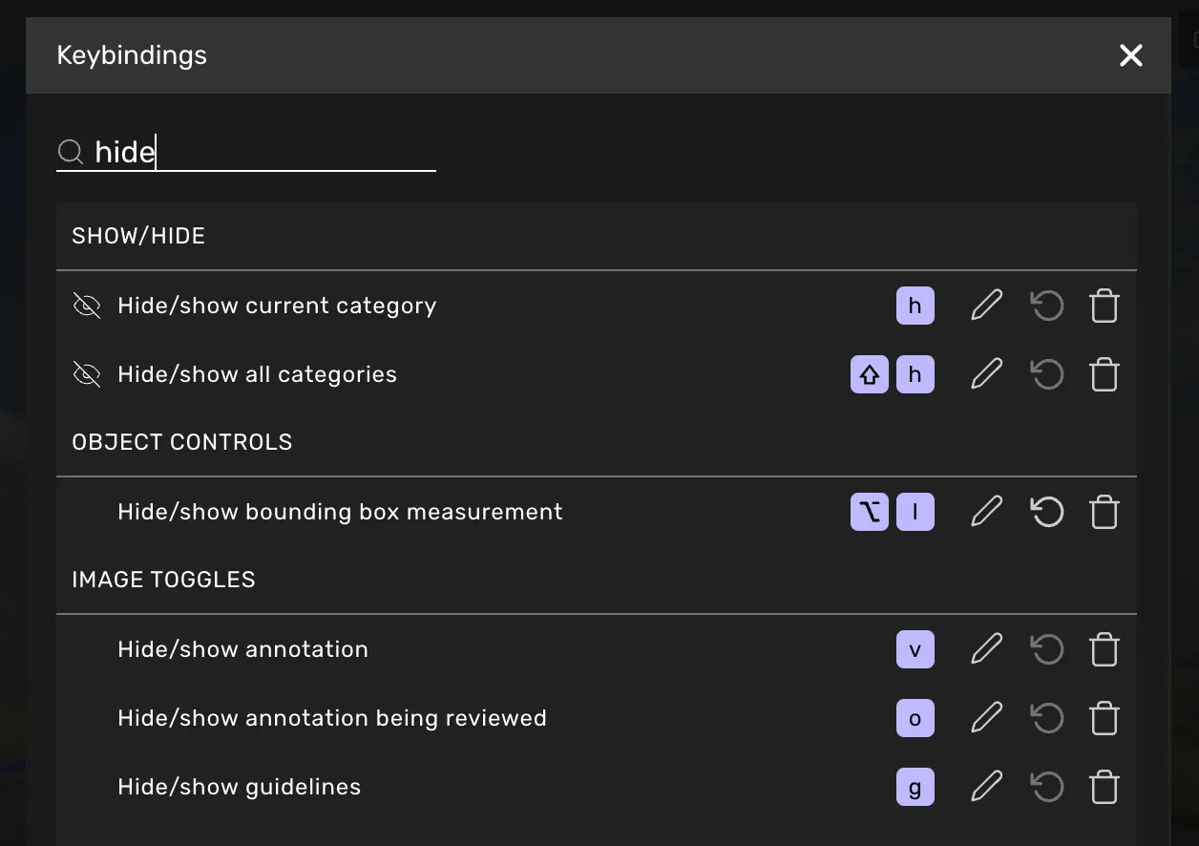Reset keybinding for Hide/show annotation
Screen dimensions: 1199x846
point(1047,649)
